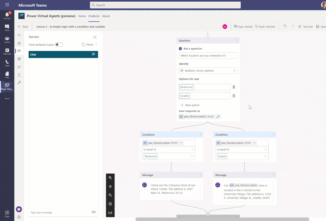Screen dimensions: 326x221
Task: Select Power Virtual Agents in Teams rail
Action: (x=7, y=86)
